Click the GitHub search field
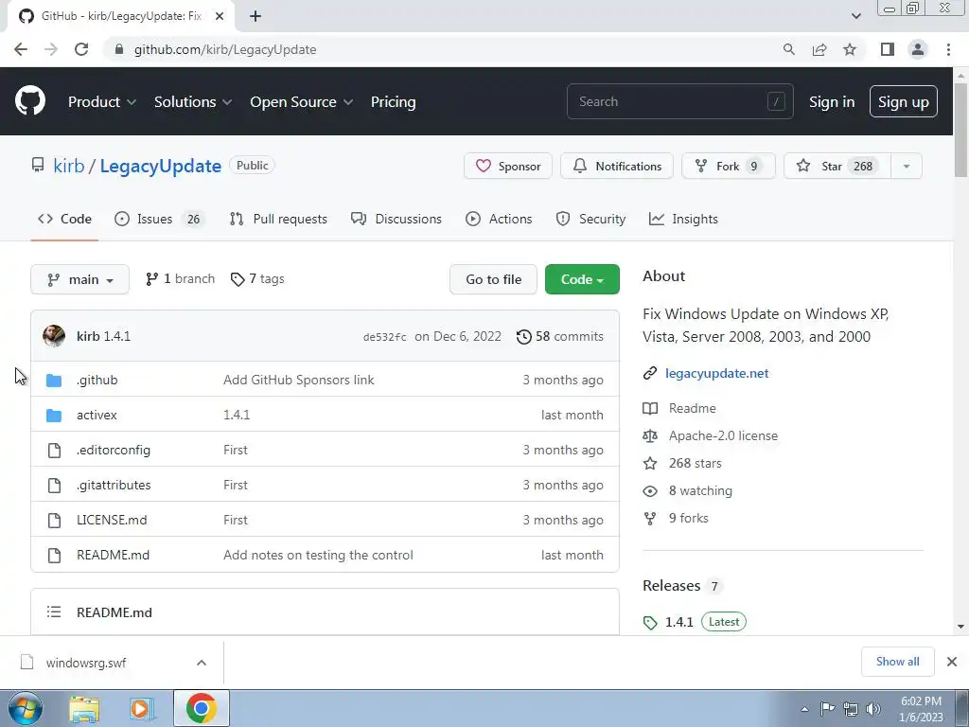Viewport: 969px width, 727px height. pyautogui.click(x=679, y=101)
